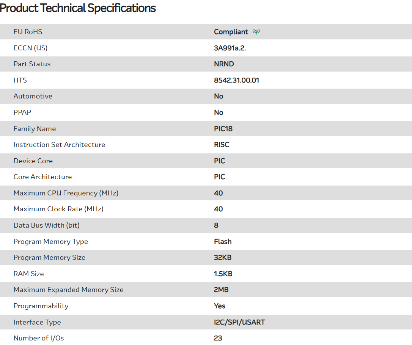Screen dimensions: 412x345
Task: Click the Product Technical Specifications heading
Action: [78, 8]
